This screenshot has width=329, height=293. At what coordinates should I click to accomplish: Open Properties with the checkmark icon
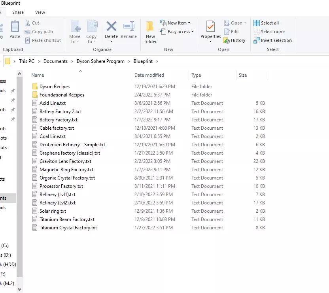tap(210, 26)
